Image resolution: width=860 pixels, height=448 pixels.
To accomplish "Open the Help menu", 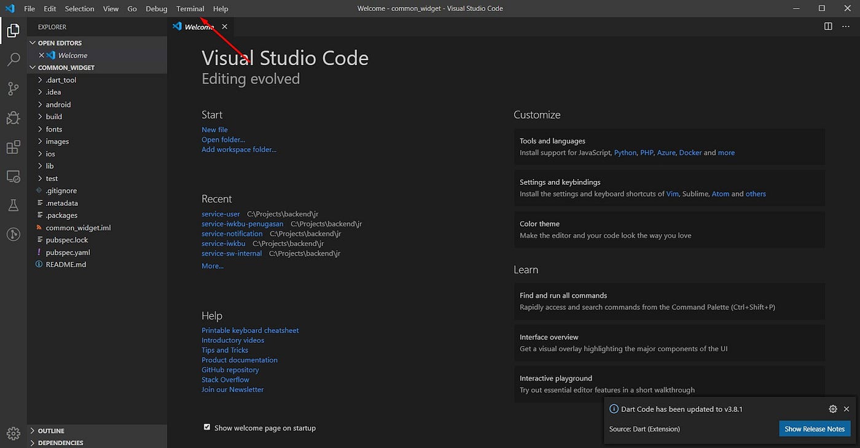I will (221, 9).
